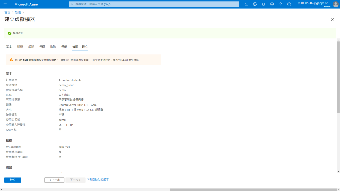Go to 新增 in the breadcrumb
The image size is (340, 191).
[x=18, y=12]
